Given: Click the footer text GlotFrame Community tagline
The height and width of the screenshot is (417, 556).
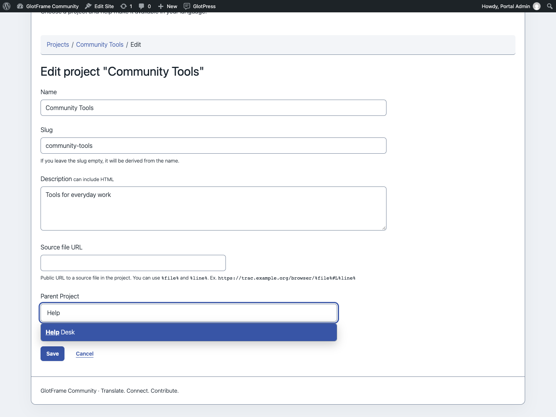Looking at the screenshot, I should 110,391.
